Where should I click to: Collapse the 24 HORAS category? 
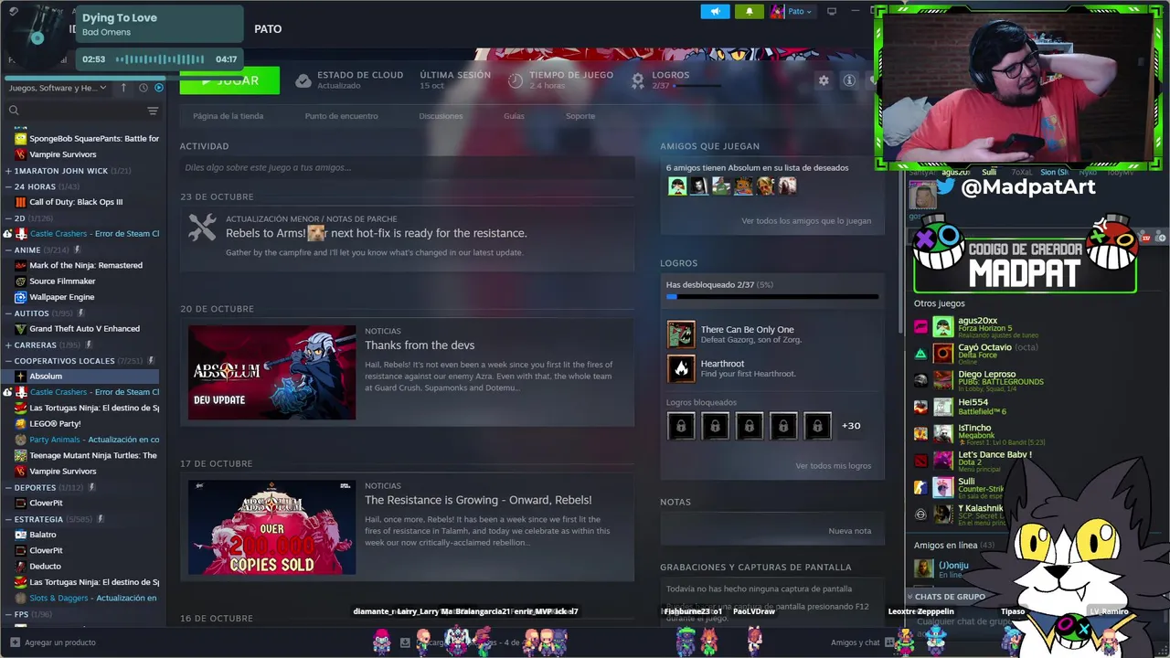pos(43,186)
